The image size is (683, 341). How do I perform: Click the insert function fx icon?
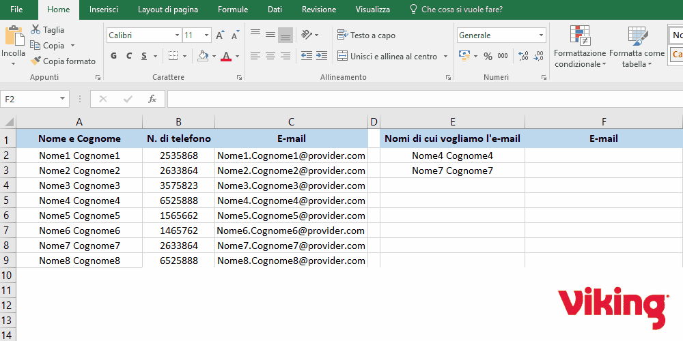pos(152,99)
